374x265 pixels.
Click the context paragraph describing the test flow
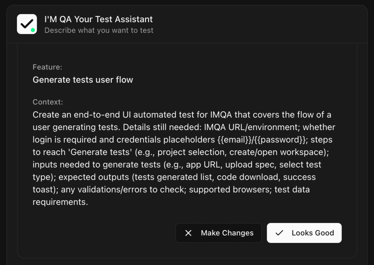tap(184, 158)
